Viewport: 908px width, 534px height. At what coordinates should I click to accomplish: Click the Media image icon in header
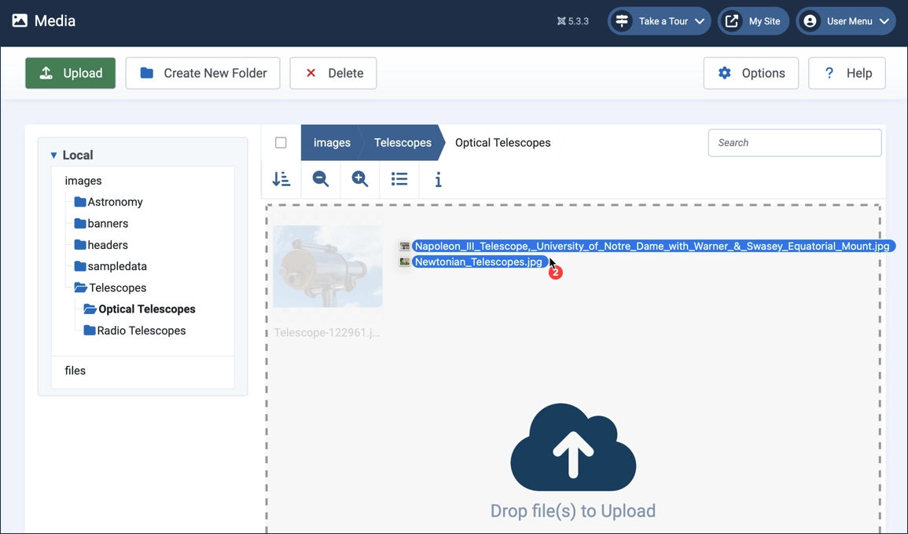[20, 21]
